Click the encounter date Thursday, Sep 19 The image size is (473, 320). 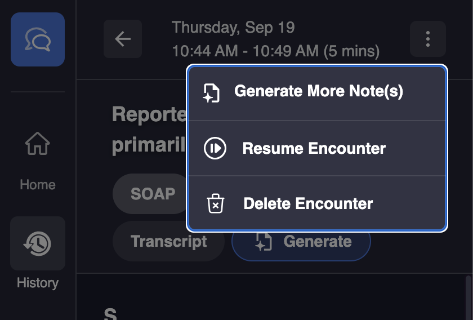coord(233,27)
